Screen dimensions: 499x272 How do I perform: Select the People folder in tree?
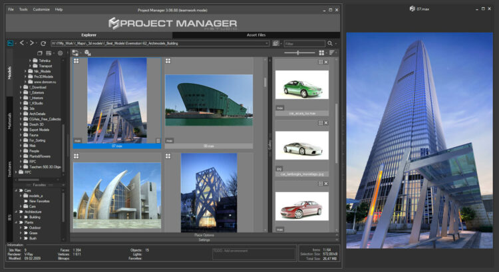pos(34,151)
